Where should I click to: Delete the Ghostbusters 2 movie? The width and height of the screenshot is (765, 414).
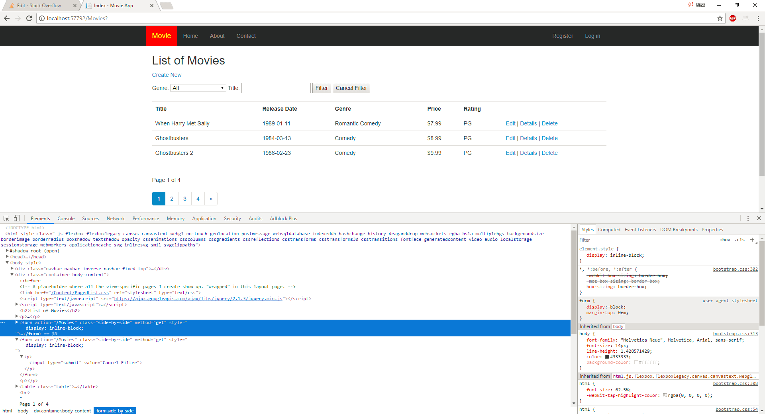tap(549, 153)
